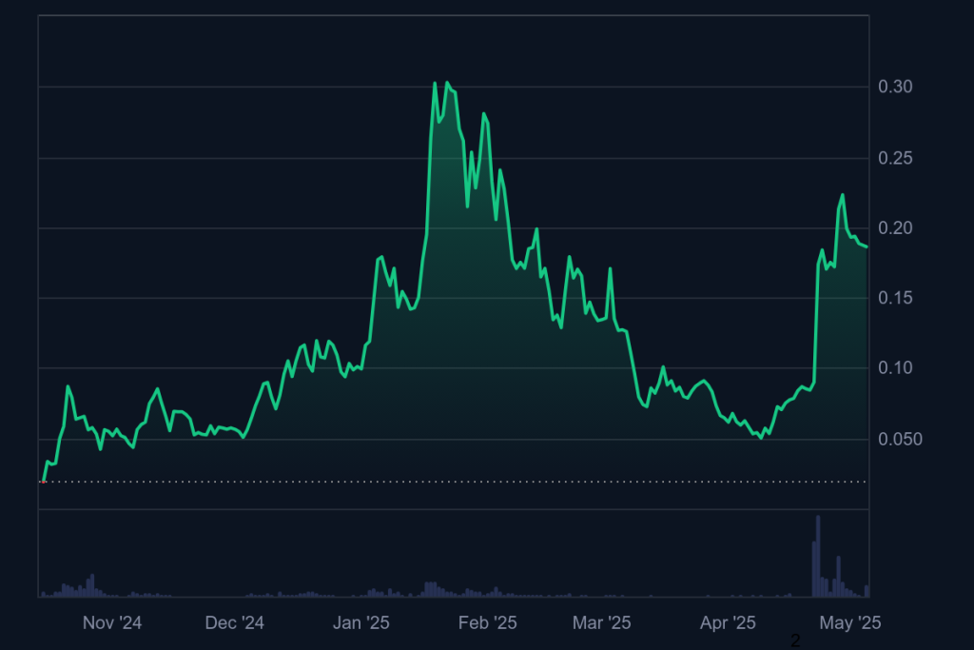This screenshot has width=974, height=650.
Task: Click the 0.10 price axis label
Action: click(895, 368)
